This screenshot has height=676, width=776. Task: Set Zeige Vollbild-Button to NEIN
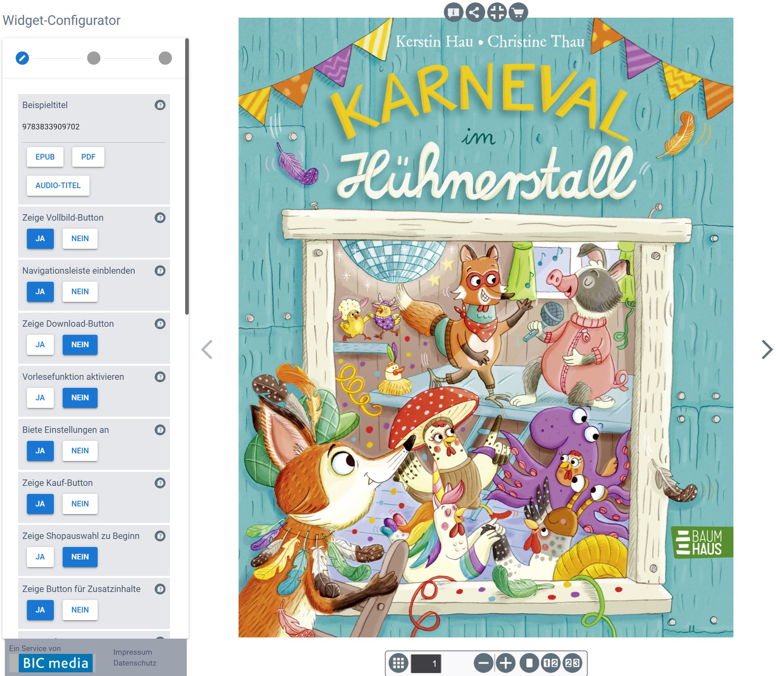[x=80, y=238]
